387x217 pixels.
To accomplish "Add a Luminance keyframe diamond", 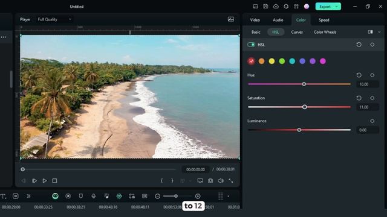I will pyautogui.click(x=372, y=121).
